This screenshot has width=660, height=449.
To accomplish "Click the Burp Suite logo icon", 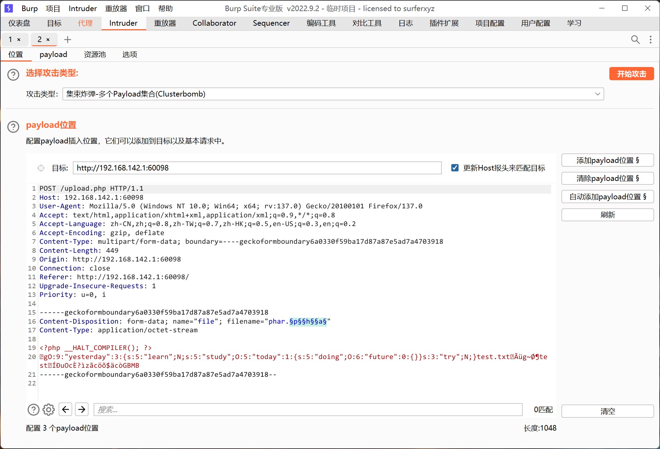I will [x=9, y=8].
